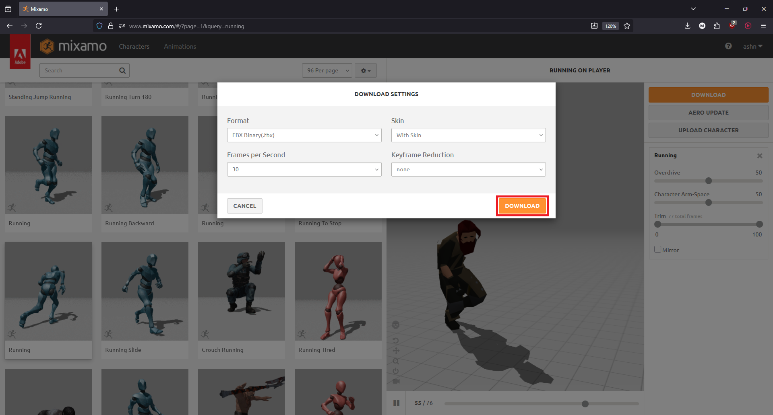Click the help question mark icon

pyautogui.click(x=728, y=46)
